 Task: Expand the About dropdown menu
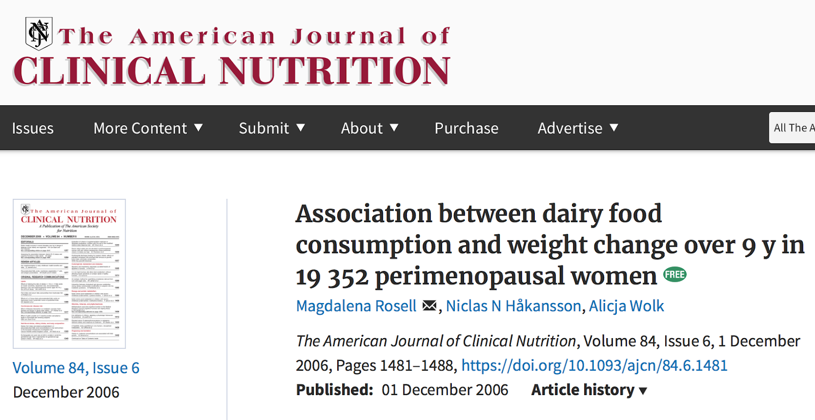point(369,128)
